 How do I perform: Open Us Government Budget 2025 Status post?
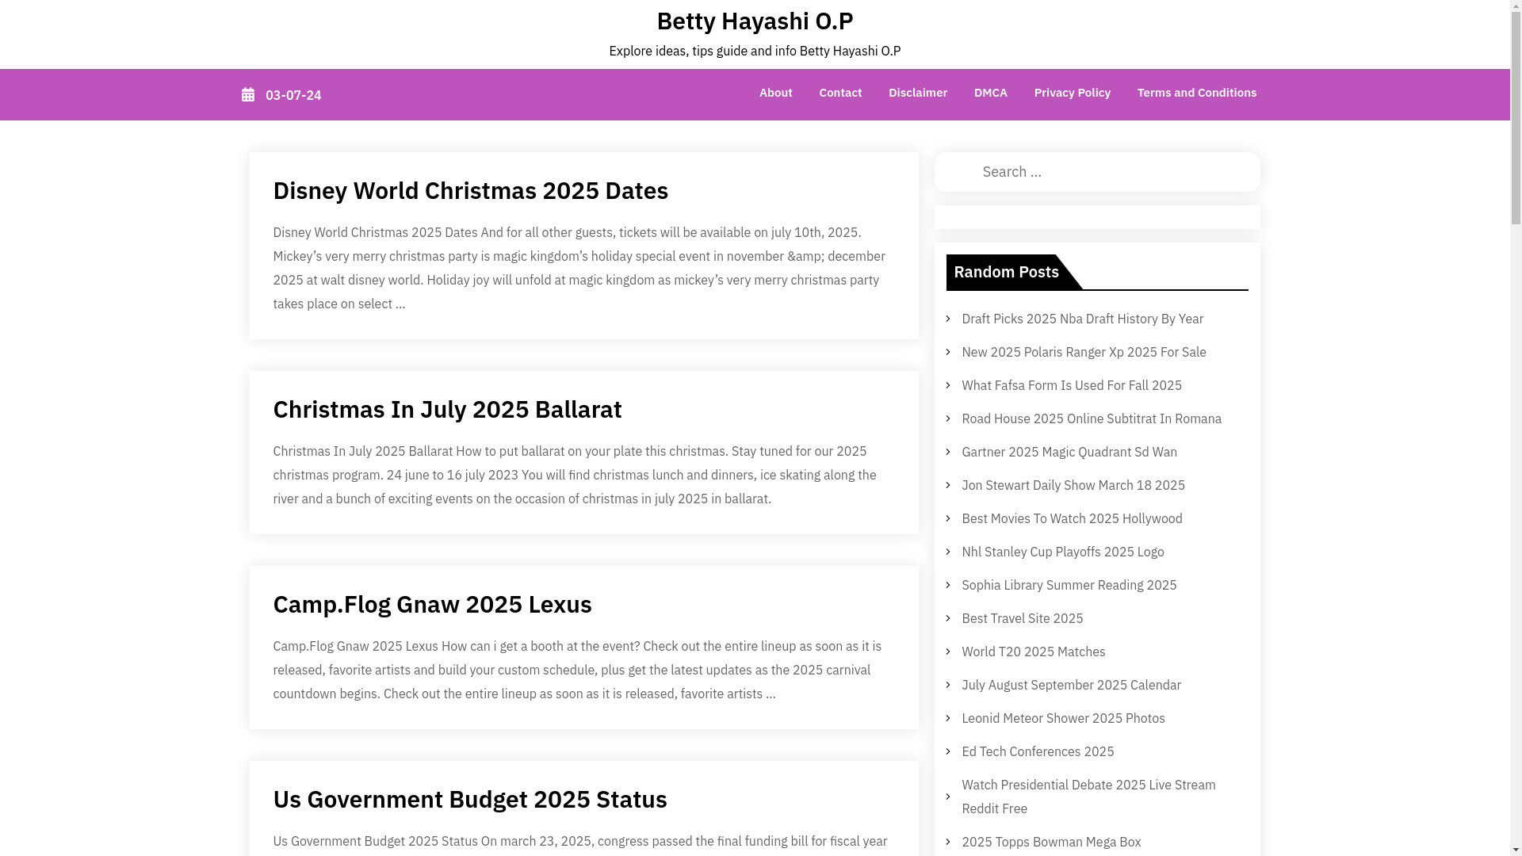[x=469, y=799]
